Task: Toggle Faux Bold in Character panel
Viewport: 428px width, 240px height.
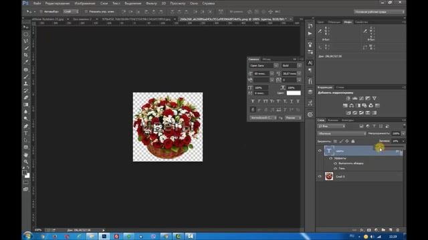Action: [253, 101]
